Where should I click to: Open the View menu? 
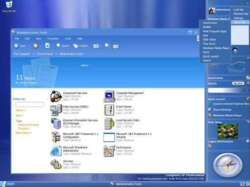click(38, 39)
